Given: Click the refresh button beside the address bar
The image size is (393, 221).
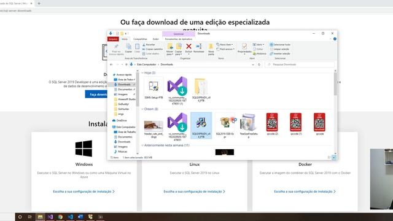Looking at the screenshot, I should pyautogui.click(x=259, y=64).
